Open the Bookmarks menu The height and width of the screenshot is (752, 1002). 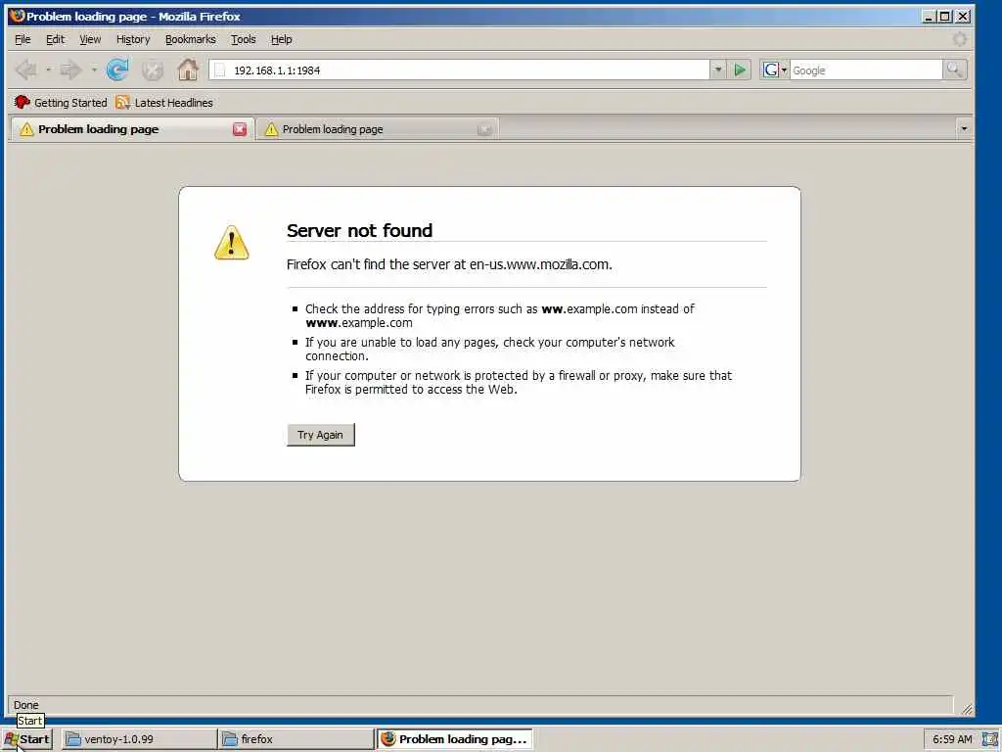pyautogui.click(x=191, y=39)
